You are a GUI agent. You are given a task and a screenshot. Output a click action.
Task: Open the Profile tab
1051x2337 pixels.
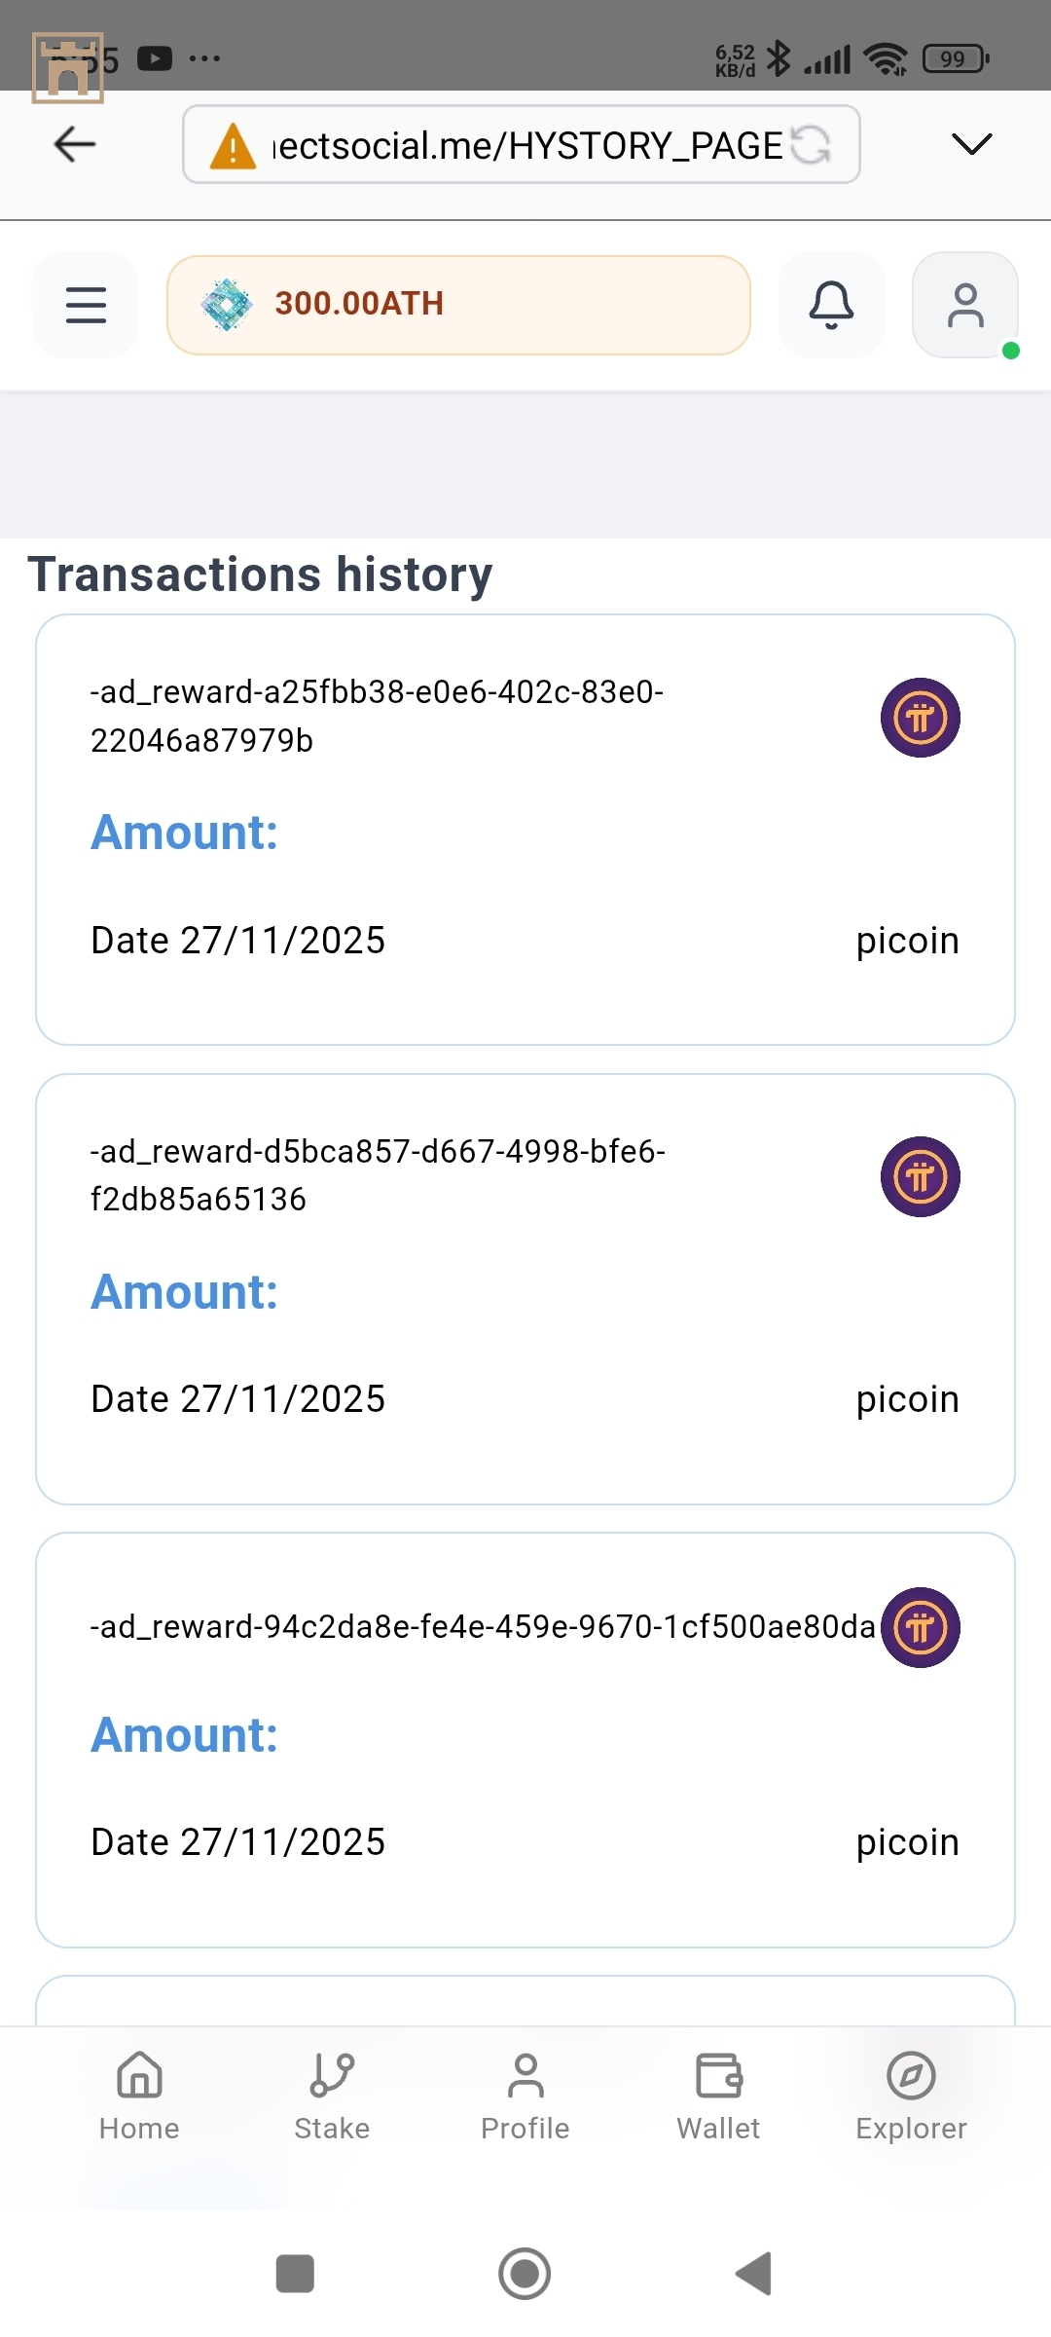coord(525,2094)
